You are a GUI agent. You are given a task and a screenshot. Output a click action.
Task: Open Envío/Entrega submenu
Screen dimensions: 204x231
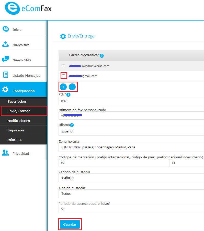(24, 111)
